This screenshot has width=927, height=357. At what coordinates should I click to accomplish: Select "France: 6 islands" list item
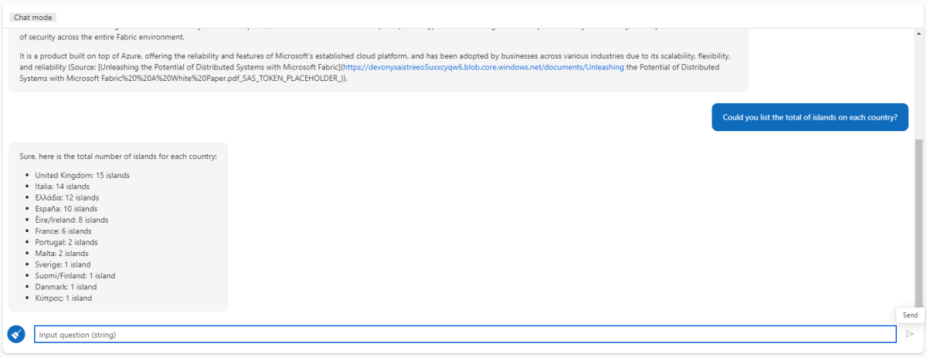(x=63, y=231)
